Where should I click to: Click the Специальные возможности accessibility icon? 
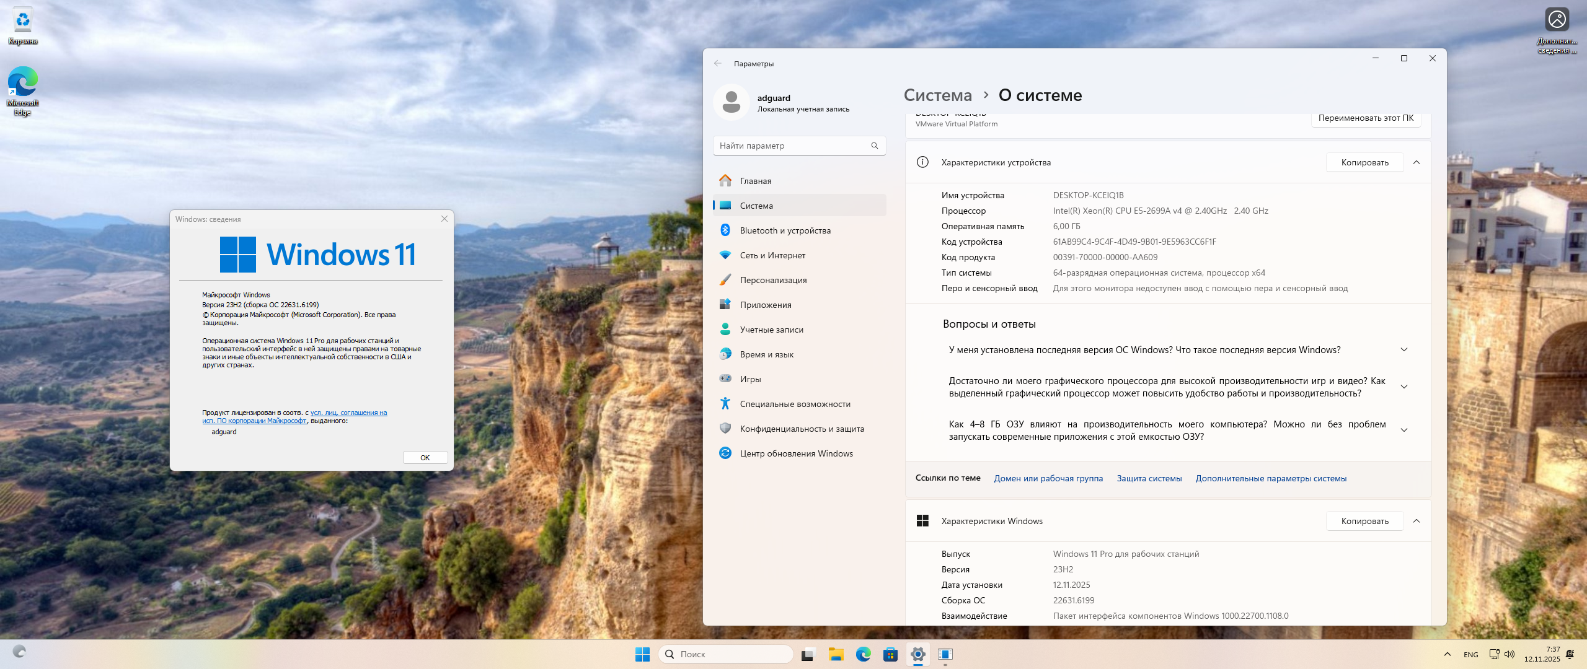(725, 404)
